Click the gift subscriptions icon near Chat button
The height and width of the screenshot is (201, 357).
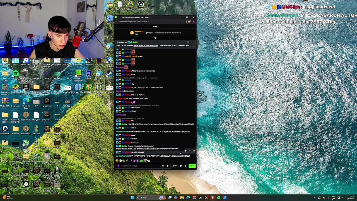[x=175, y=166]
